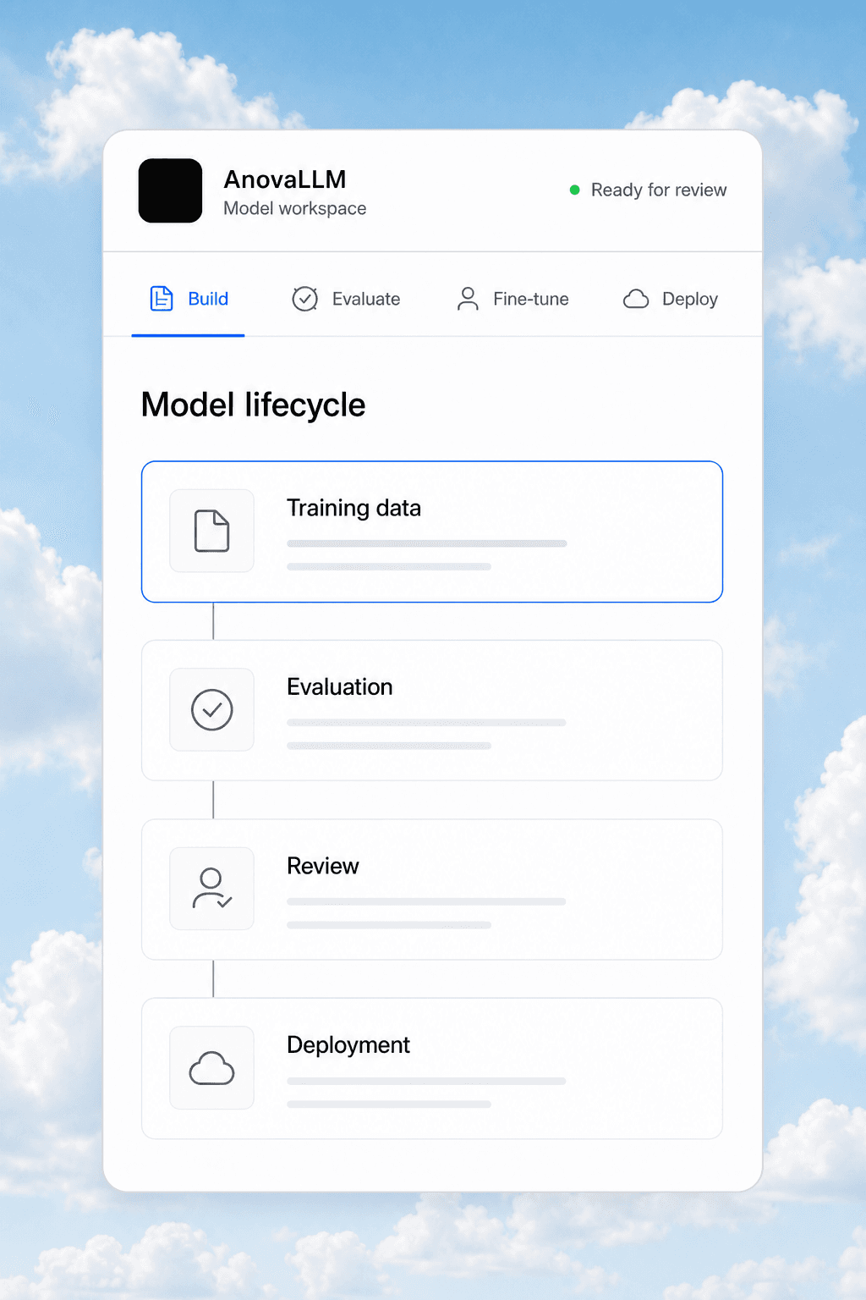Screen dimensions: 866x1300
Task: Click the AnovaLLM black logo square
Action: coord(170,190)
